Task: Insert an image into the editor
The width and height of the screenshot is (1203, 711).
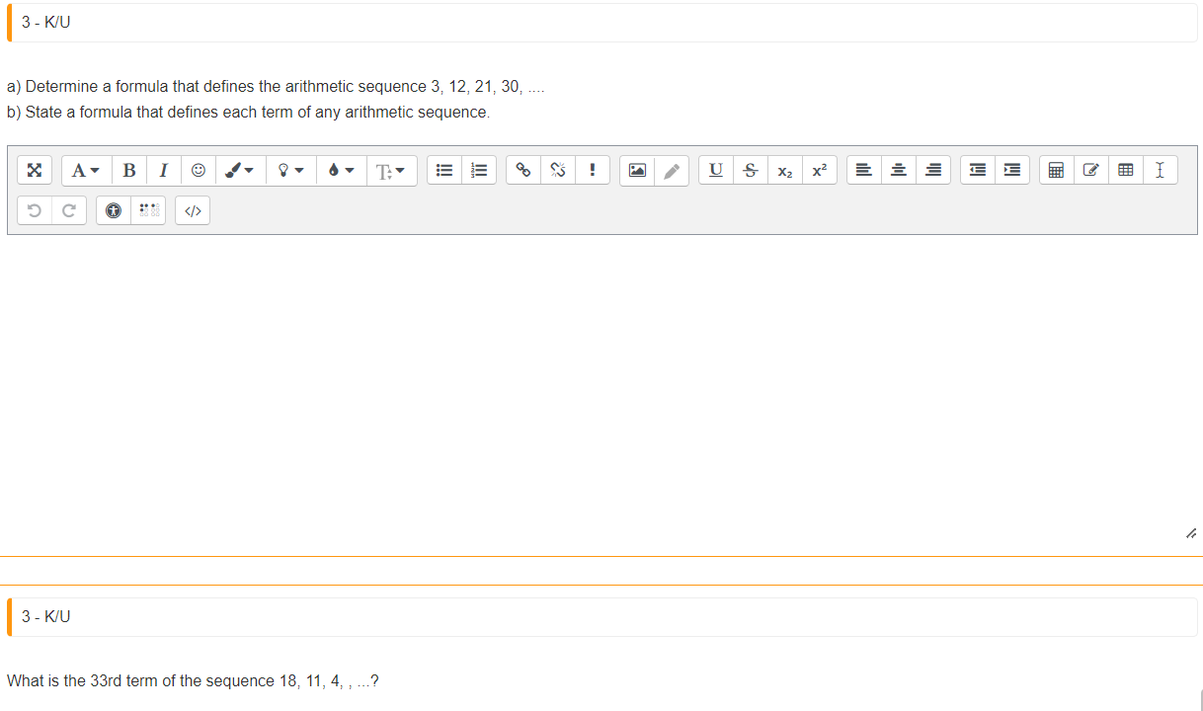Action: click(636, 170)
